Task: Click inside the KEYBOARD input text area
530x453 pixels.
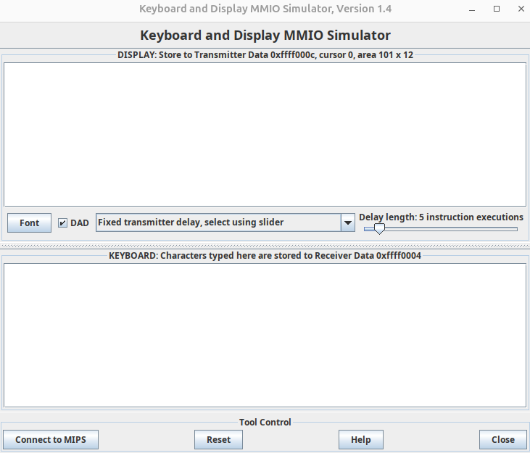Action: [x=265, y=336]
